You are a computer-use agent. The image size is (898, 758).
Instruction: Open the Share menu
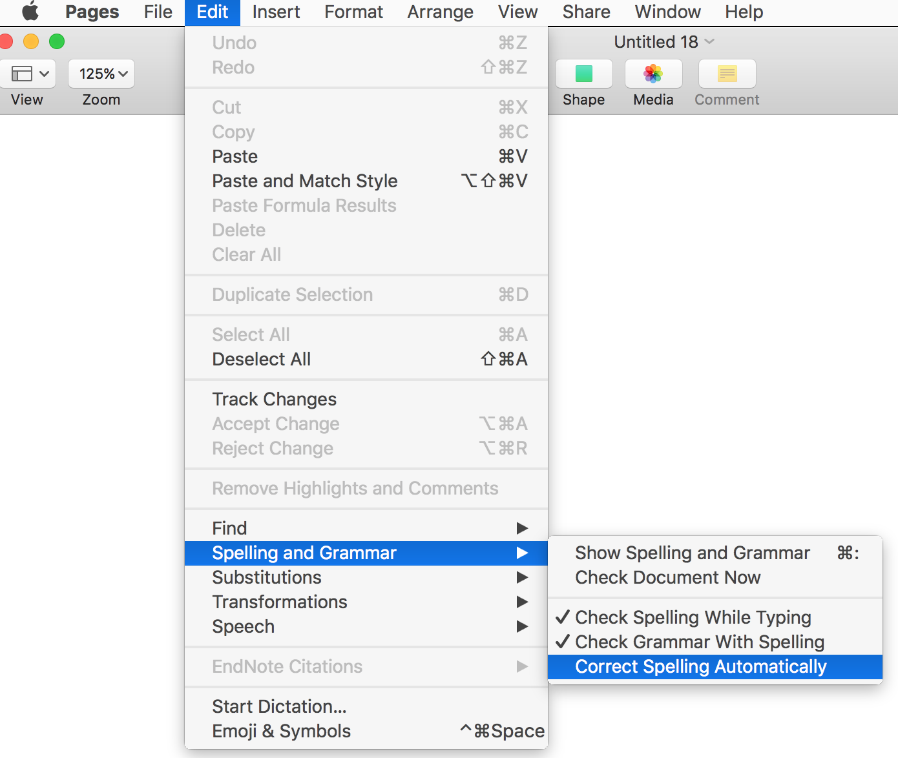coord(587,12)
